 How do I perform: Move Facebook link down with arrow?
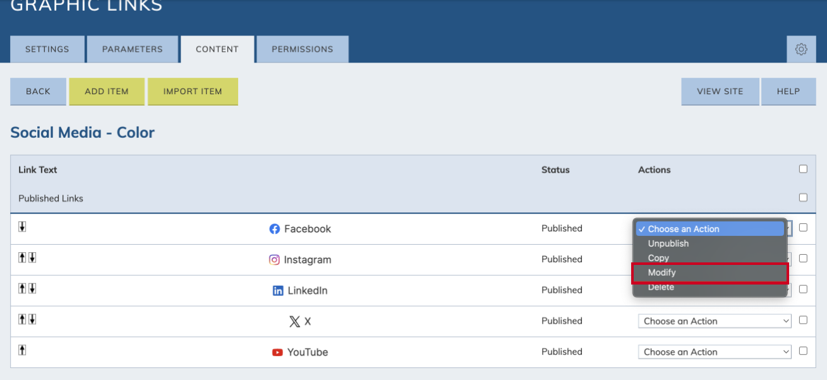22,227
